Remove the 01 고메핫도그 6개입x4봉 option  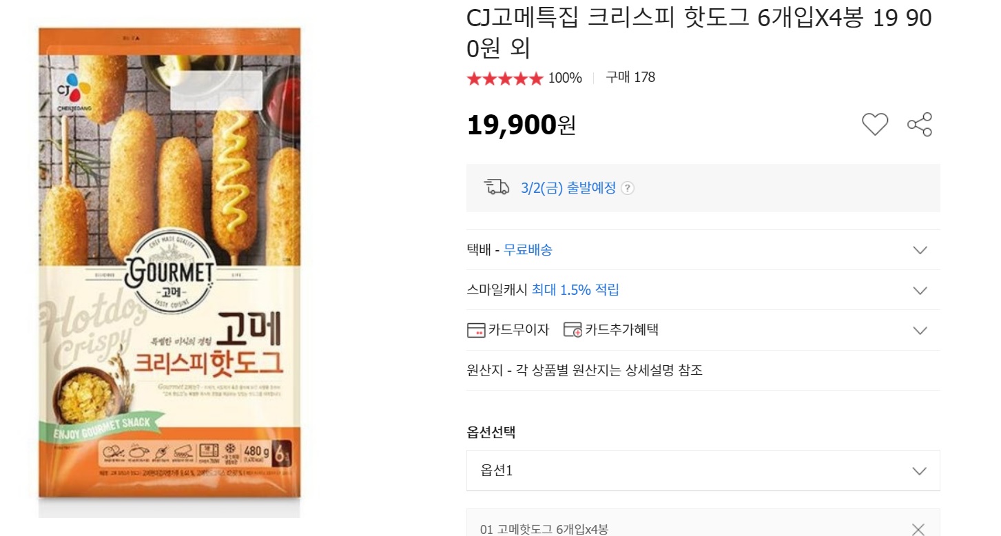point(918,529)
